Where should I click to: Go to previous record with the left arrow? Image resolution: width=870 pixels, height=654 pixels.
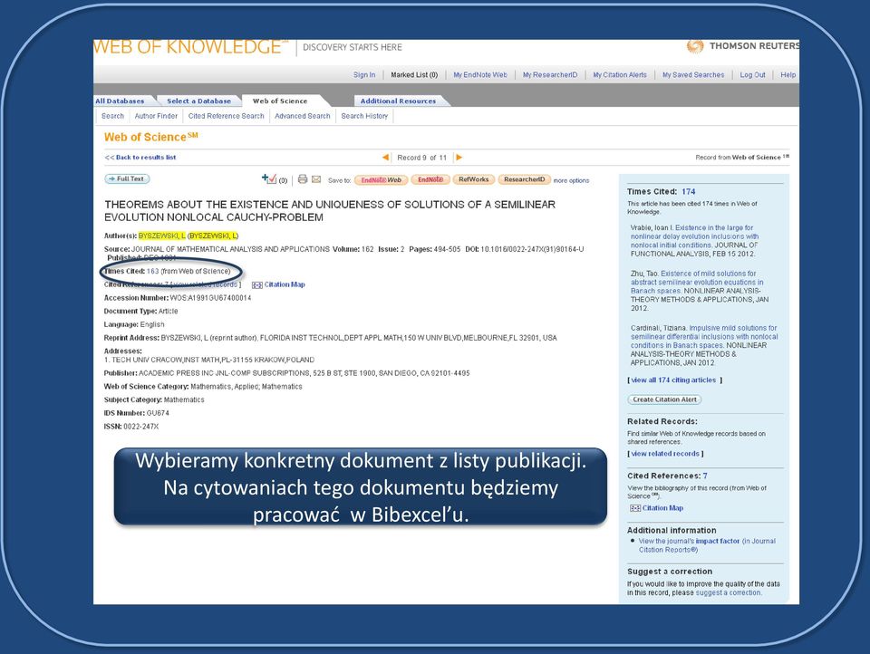coord(385,158)
